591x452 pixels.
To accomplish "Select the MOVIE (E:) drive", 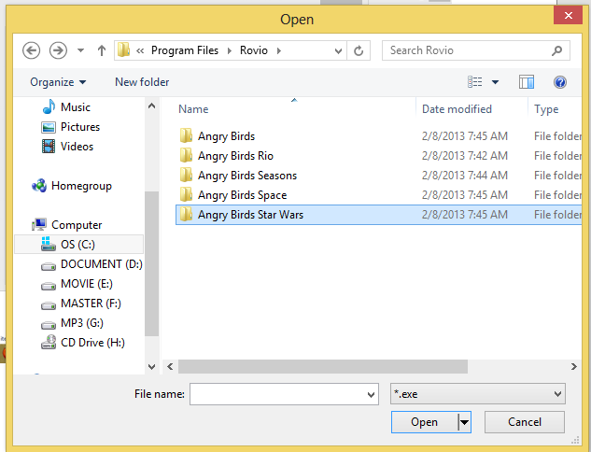I will [77, 284].
